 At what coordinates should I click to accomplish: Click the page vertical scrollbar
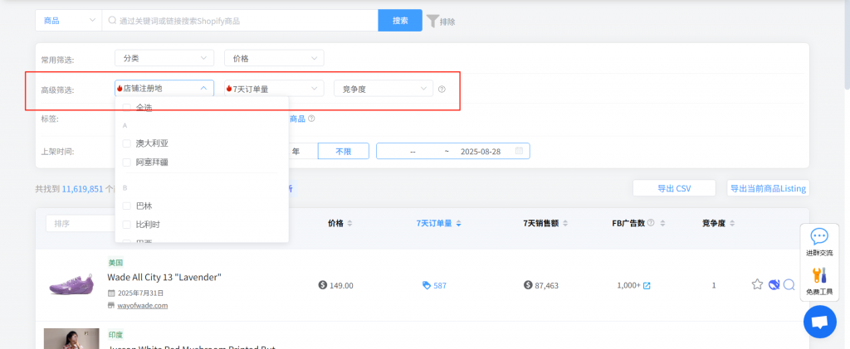(x=847, y=43)
